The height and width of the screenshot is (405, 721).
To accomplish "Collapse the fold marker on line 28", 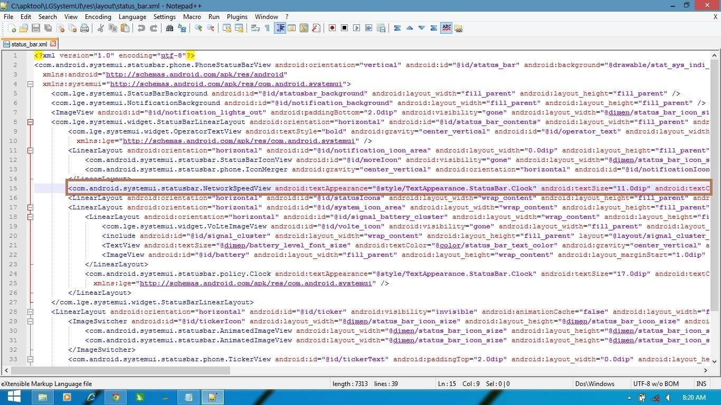I will [x=30, y=312].
